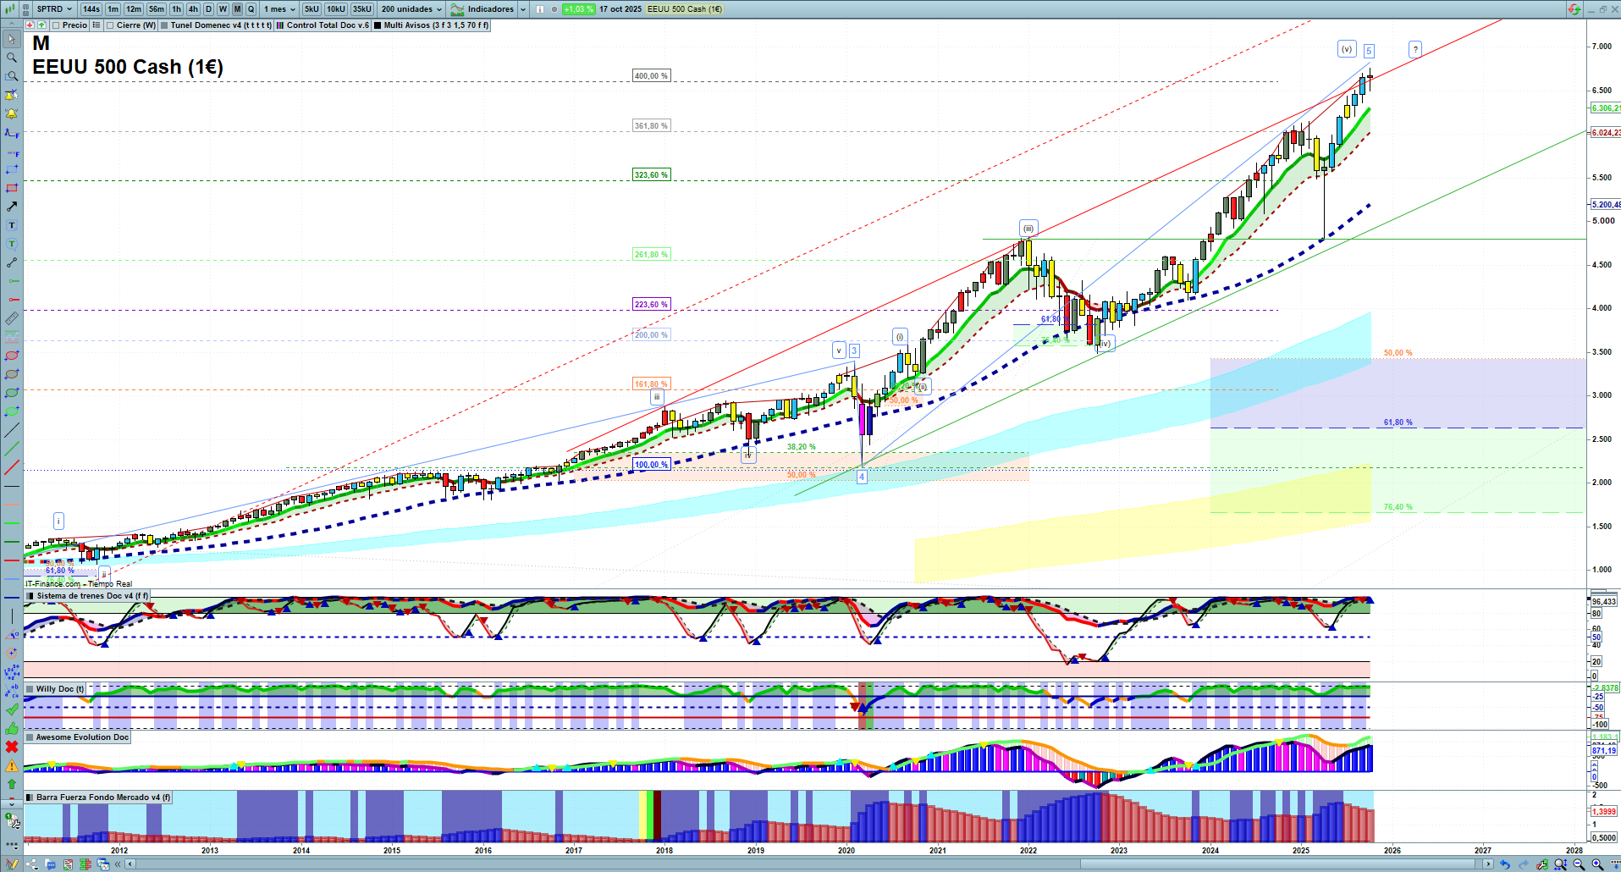Image resolution: width=1621 pixels, height=872 pixels.
Task: Choose the red rectangle drawing tool
Action: coord(12,188)
